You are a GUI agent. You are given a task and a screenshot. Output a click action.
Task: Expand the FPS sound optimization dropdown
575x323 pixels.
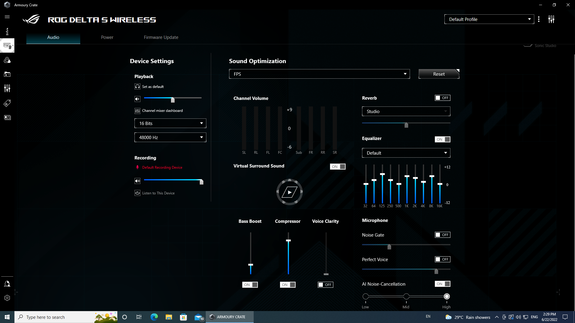[320, 74]
